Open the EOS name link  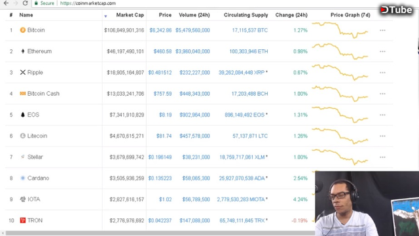click(33, 115)
